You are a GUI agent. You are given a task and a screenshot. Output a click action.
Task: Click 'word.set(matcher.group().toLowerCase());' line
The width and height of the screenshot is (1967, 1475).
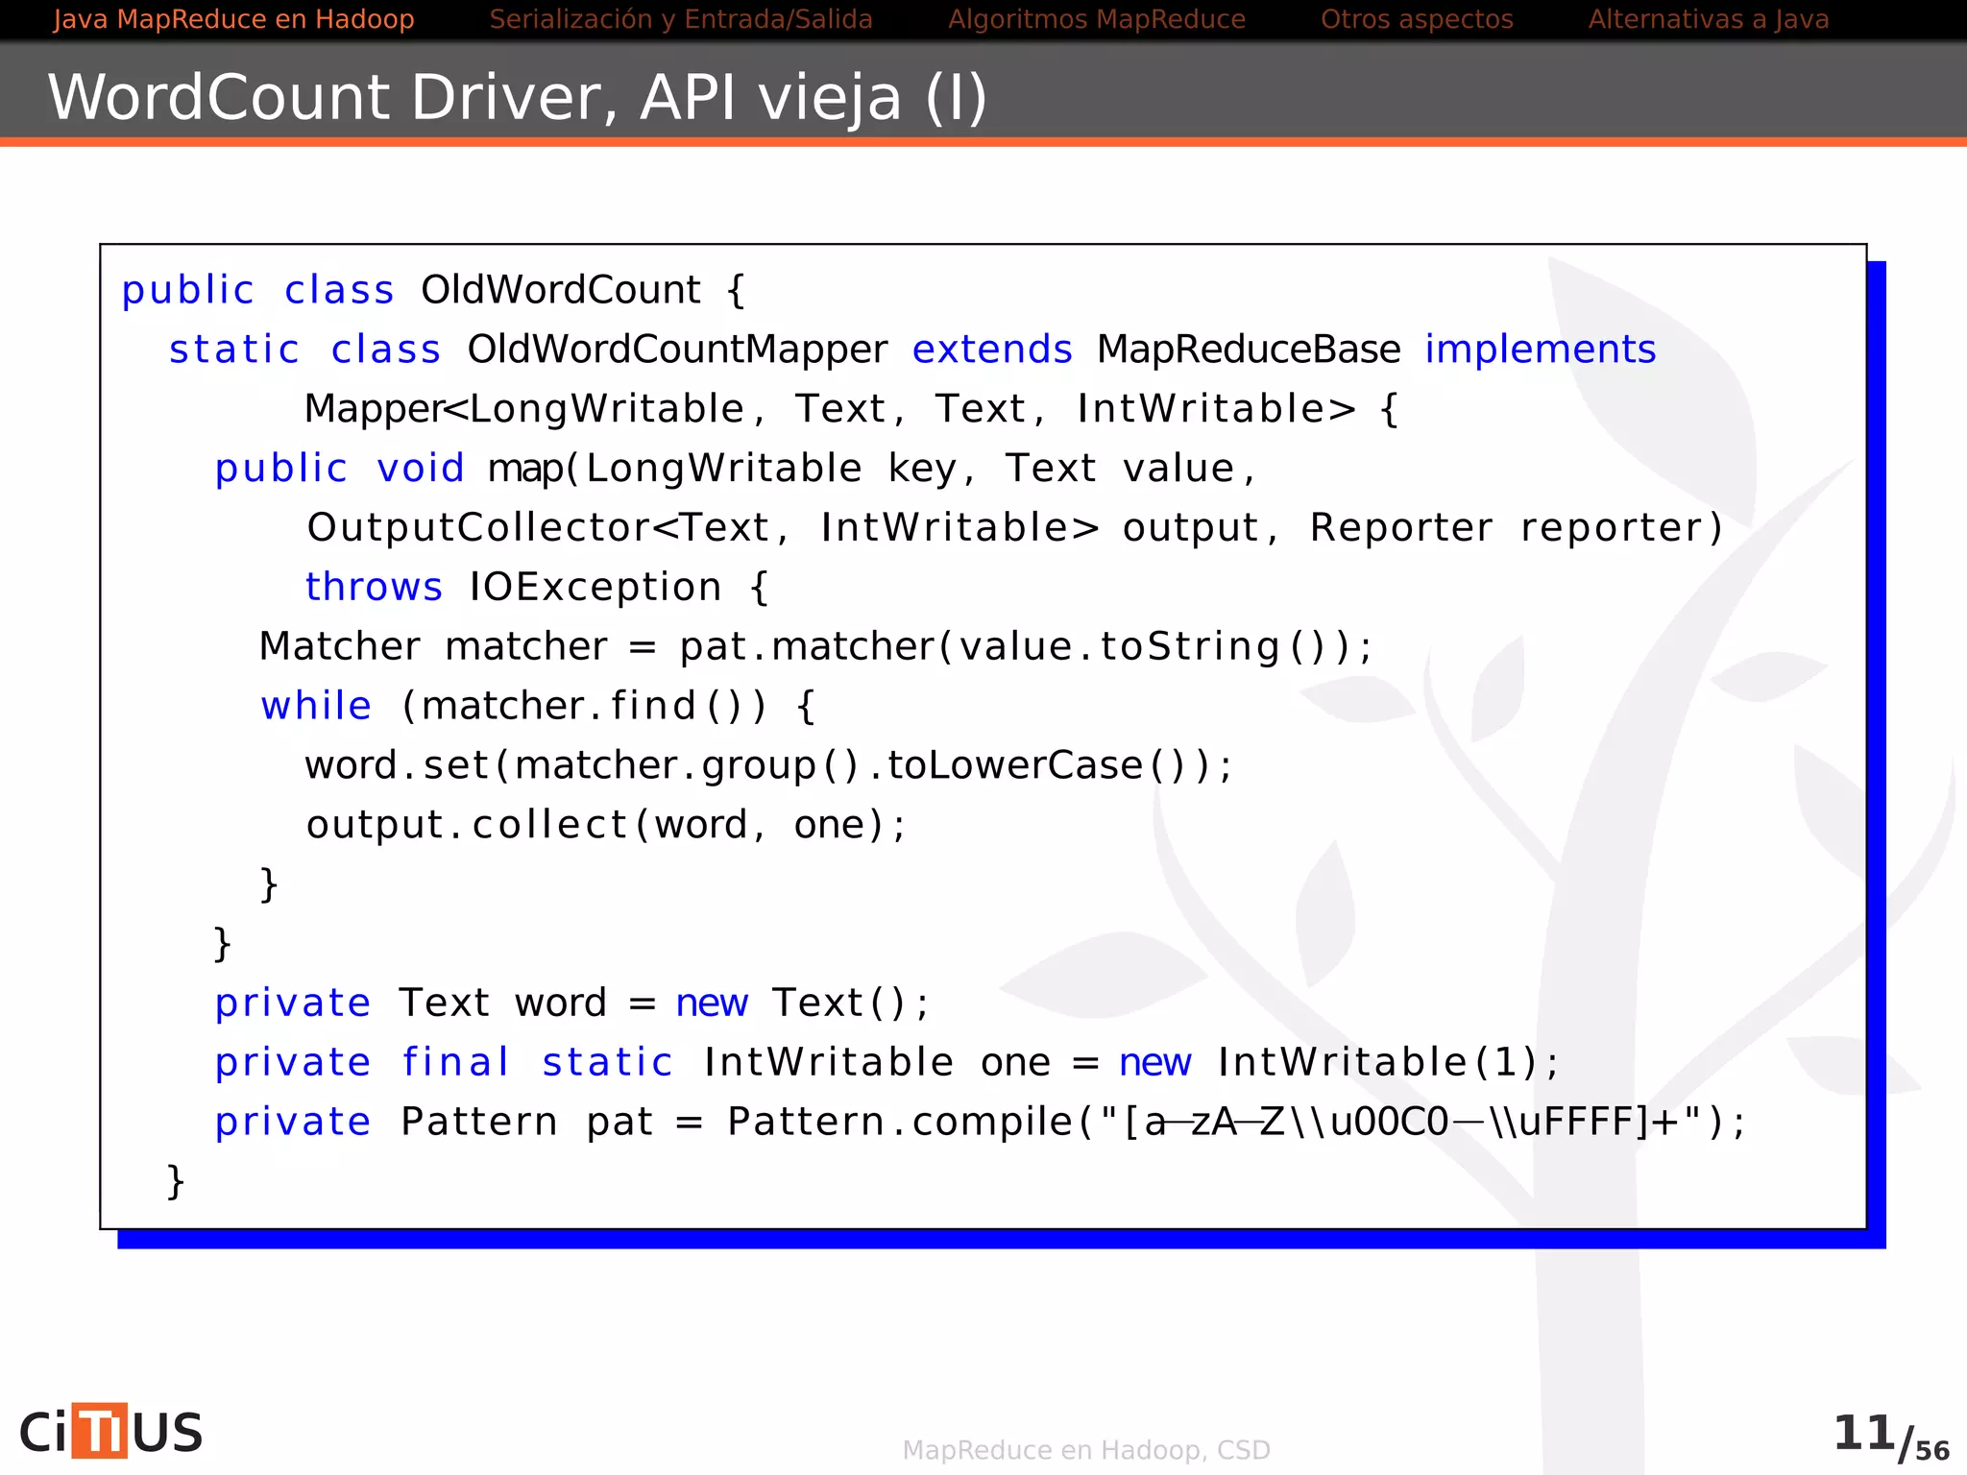(768, 765)
